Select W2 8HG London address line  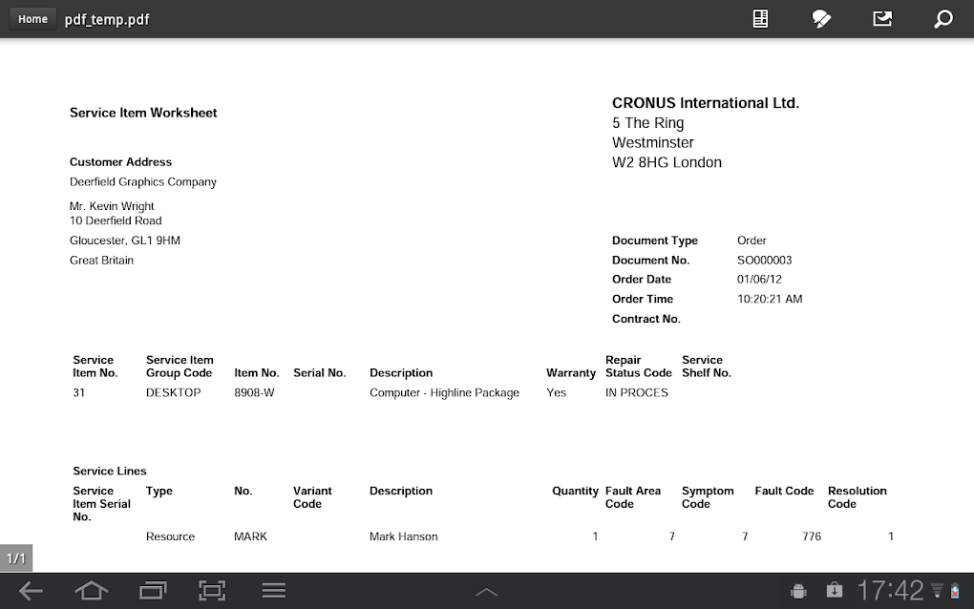(667, 162)
